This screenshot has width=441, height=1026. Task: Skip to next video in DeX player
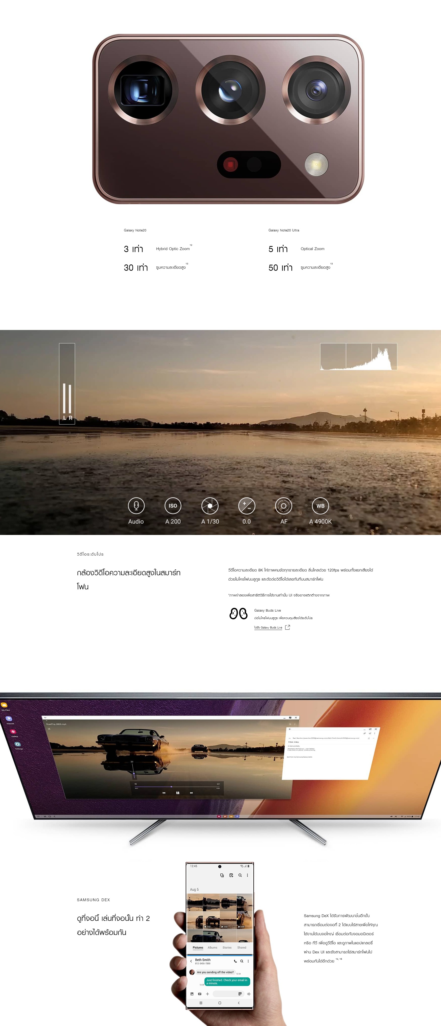(x=191, y=793)
